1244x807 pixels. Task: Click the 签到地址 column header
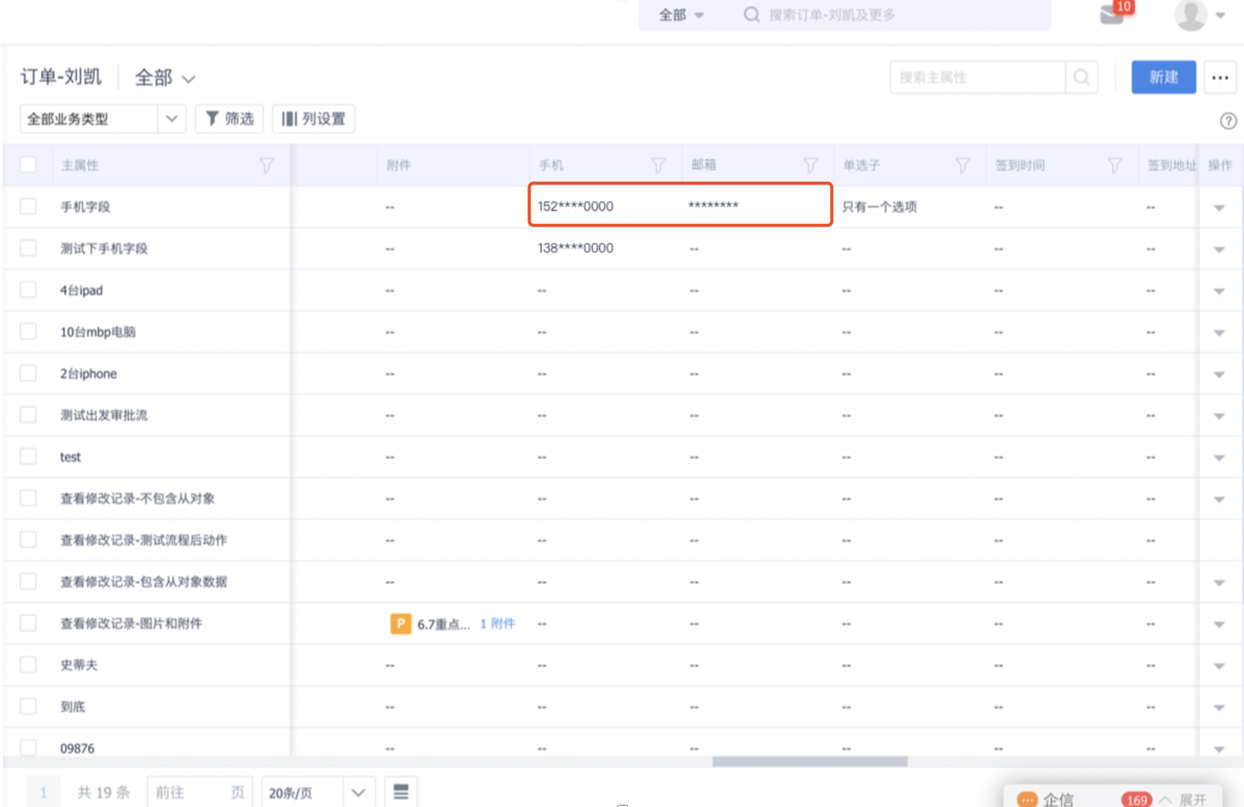point(1171,165)
